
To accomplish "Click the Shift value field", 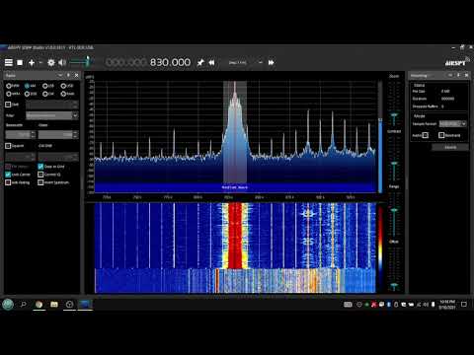I will coord(52,105).
